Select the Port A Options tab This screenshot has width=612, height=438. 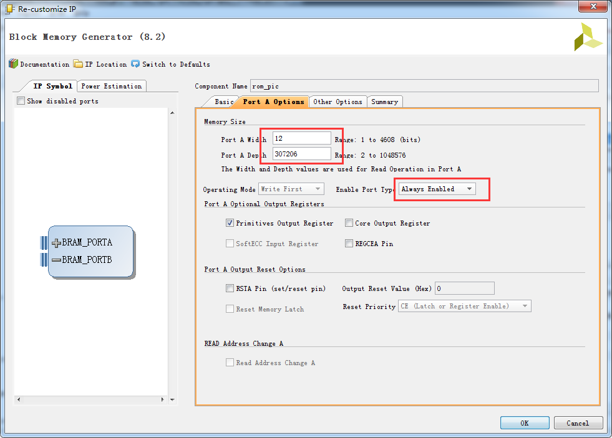(273, 102)
